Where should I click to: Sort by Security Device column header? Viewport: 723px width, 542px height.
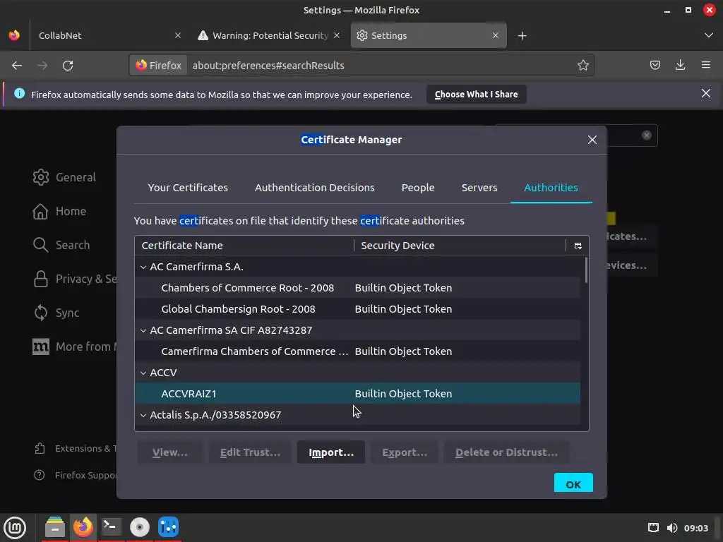tap(460, 246)
